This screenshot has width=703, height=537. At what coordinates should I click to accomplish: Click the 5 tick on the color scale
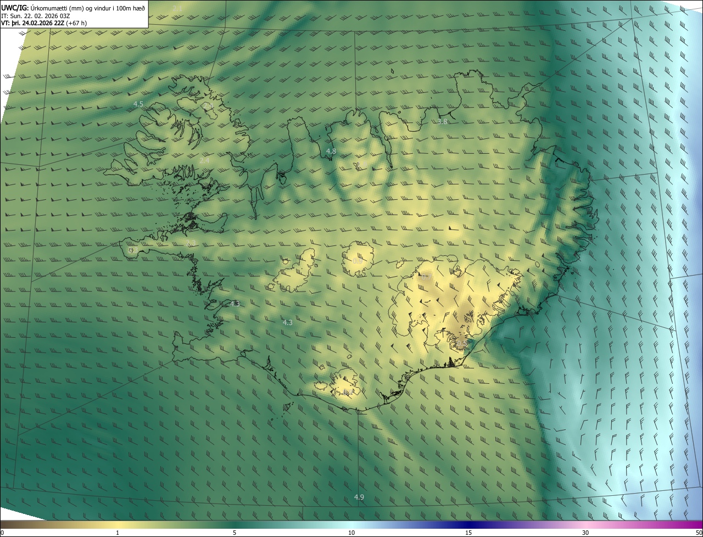coord(235,533)
